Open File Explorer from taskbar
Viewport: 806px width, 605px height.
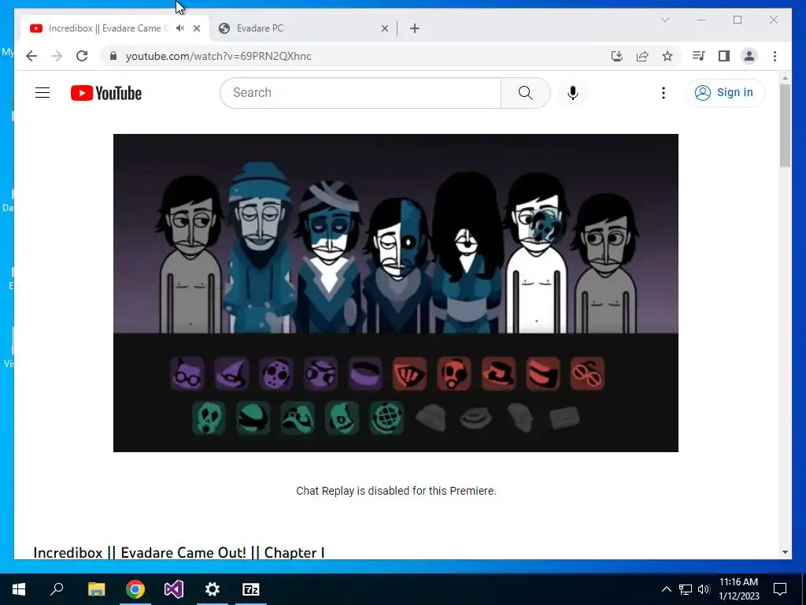tap(96, 589)
